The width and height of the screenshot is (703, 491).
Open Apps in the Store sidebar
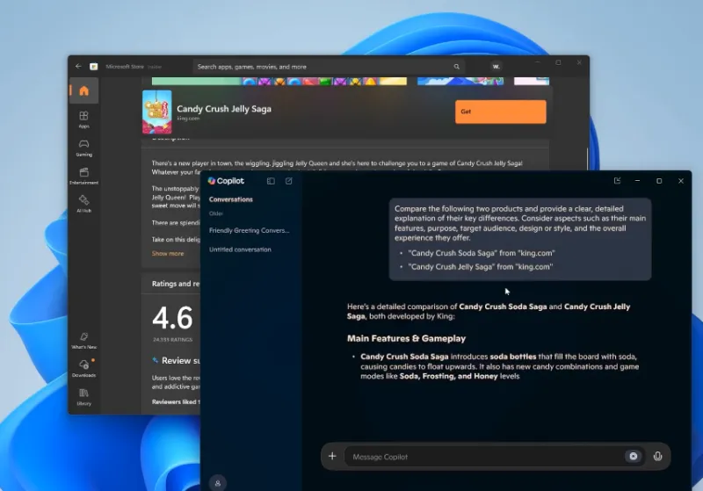click(x=83, y=119)
